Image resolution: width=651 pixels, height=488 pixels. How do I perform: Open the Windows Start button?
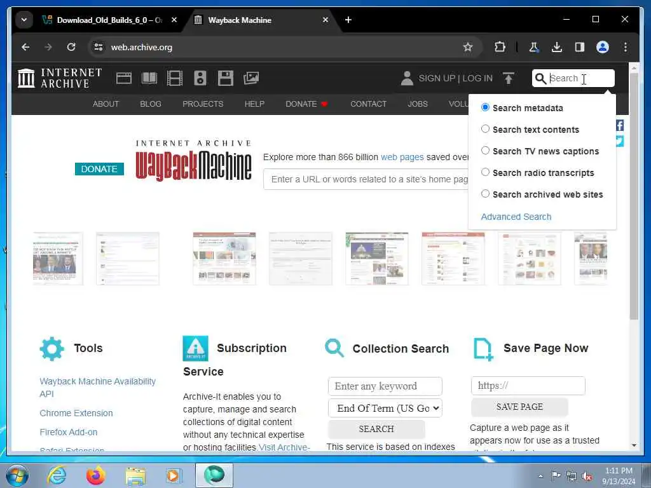[17, 475]
